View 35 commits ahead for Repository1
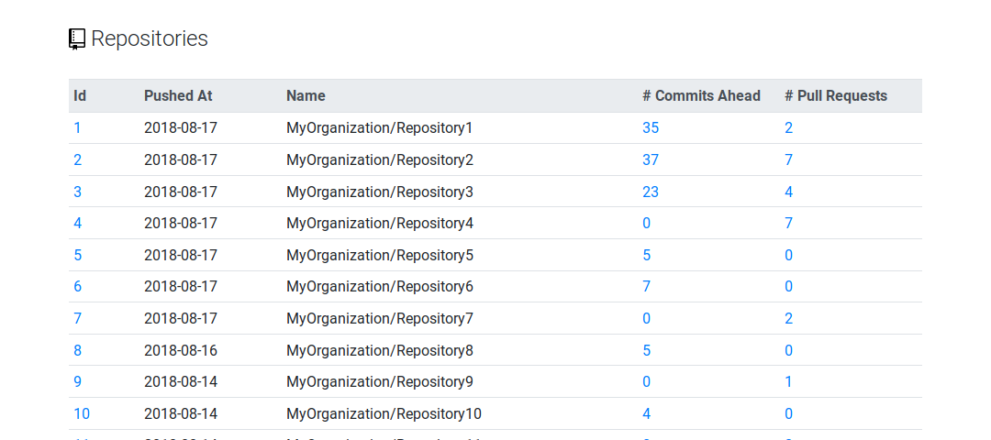 tap(651, 128)
